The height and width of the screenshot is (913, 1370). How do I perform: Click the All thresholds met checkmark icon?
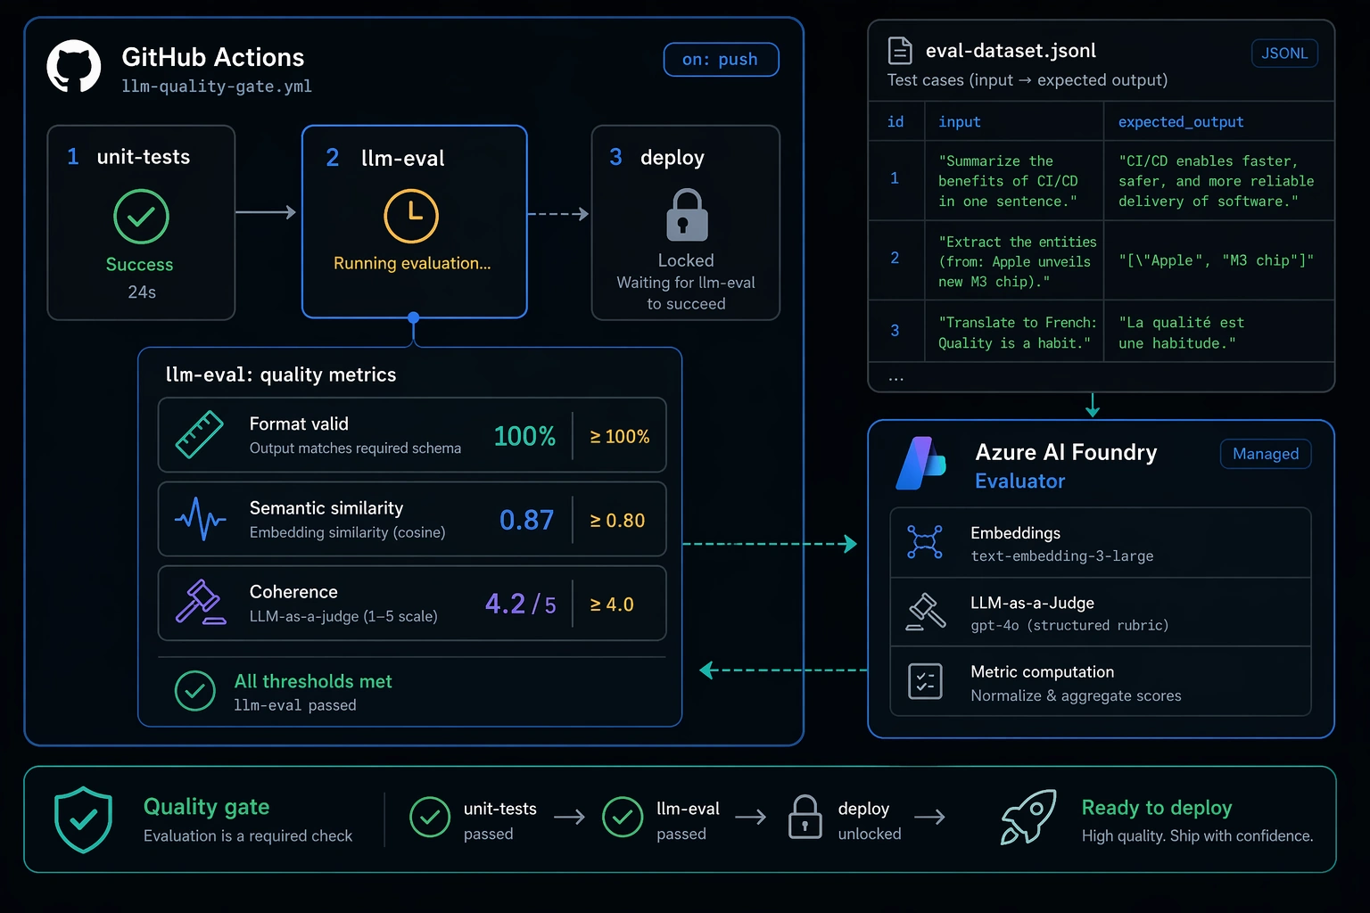pos(195,691)
